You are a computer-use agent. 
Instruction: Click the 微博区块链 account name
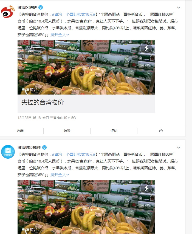[27, 7]
